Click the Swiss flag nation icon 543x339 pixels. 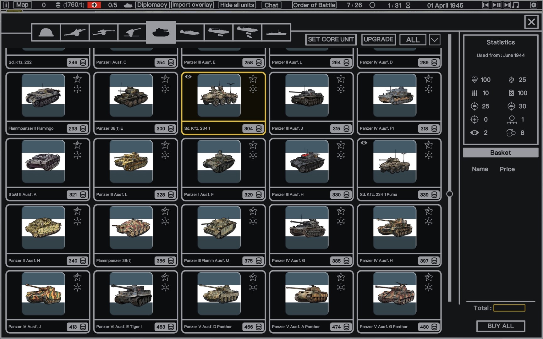pos(94,5)
